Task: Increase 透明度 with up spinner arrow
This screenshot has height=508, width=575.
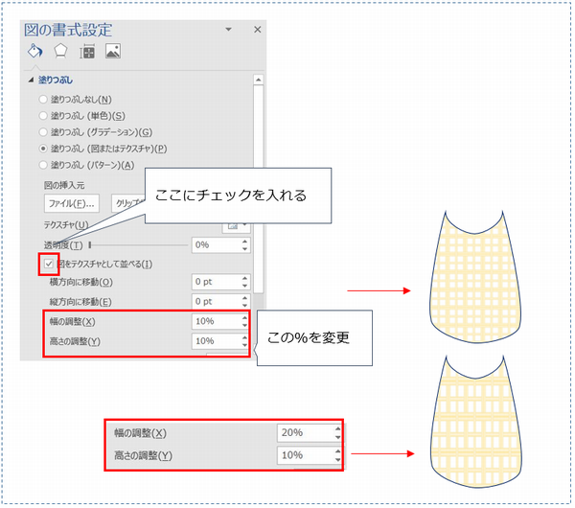Action: pos(245,242)
